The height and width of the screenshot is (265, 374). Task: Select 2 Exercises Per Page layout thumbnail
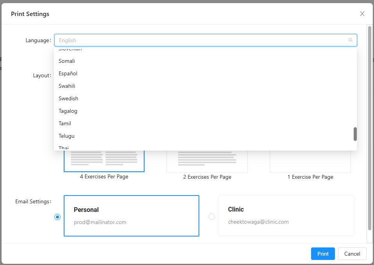click(207, 162)
